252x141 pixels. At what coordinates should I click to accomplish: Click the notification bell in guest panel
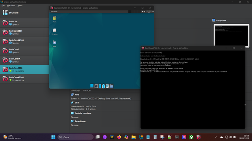[145, 12]
